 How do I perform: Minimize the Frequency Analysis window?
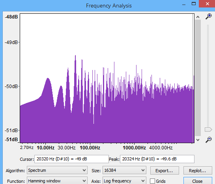point(184,4)
